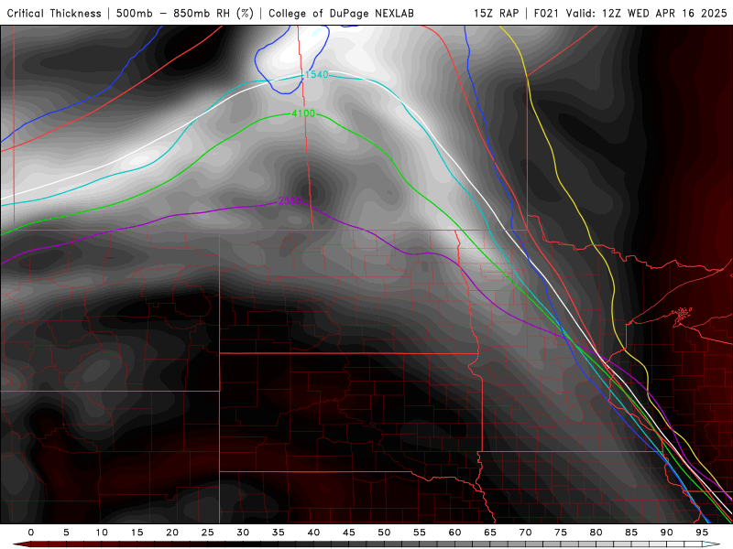Image resolution: width=733 pixels, height=549 pixels.
Task: Select the "75" tick on the RH scale
Action: click(x=561, y=533)
